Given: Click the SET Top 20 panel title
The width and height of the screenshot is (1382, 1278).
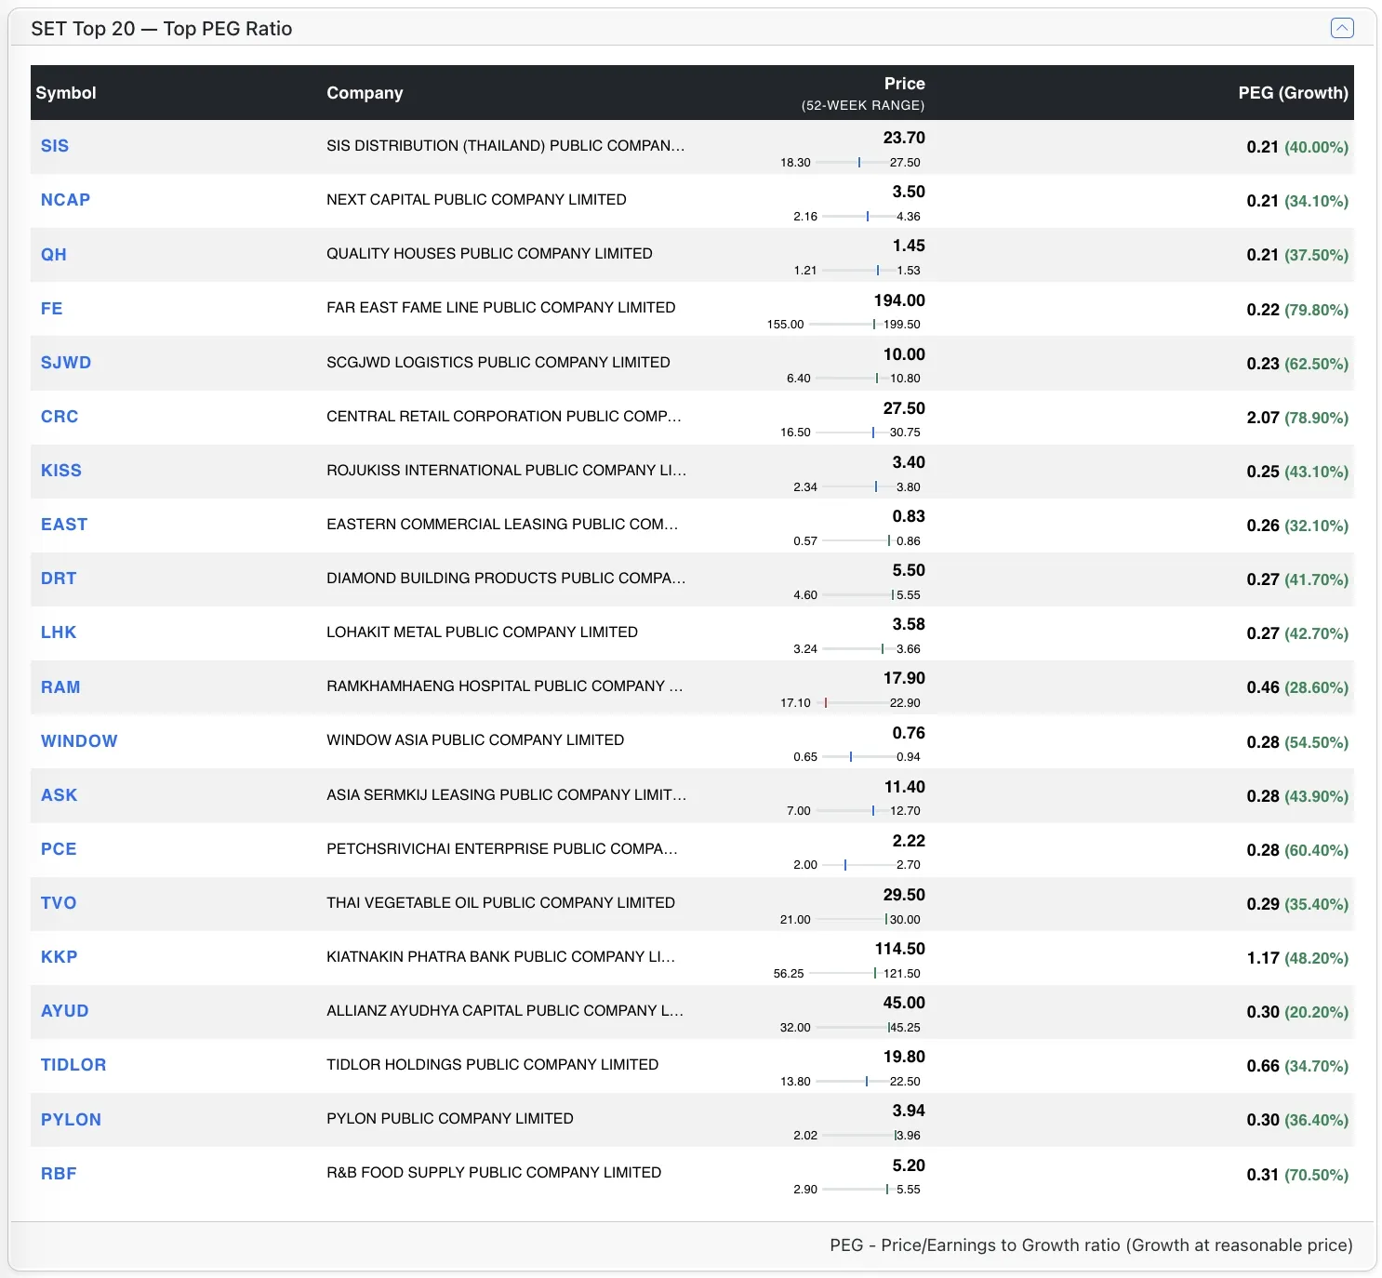Looking at the screenshot, I should point(162,29).
